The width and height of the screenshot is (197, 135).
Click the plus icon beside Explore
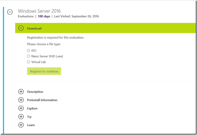[x=21, y=108]
